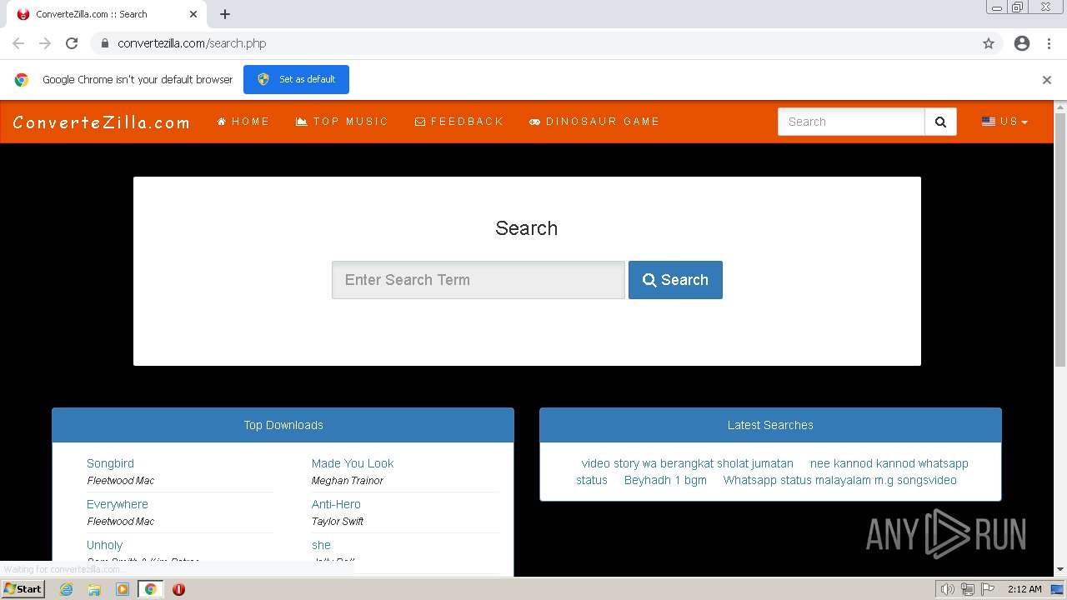Screen dimensions: 1067x600
Task: Bookmark this page with star icon
Action: (989, 43)
